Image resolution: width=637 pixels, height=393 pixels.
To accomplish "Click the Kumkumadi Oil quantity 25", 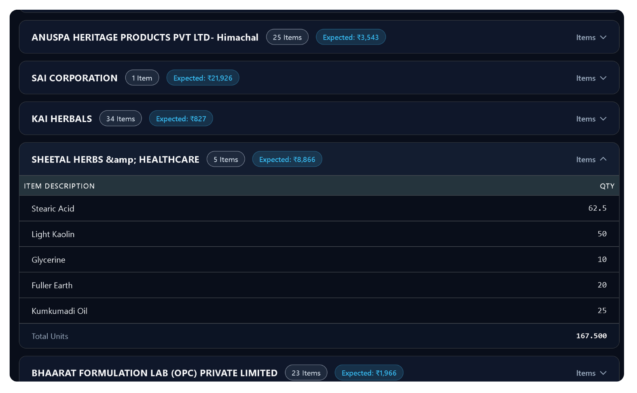I will coord(602,311).
